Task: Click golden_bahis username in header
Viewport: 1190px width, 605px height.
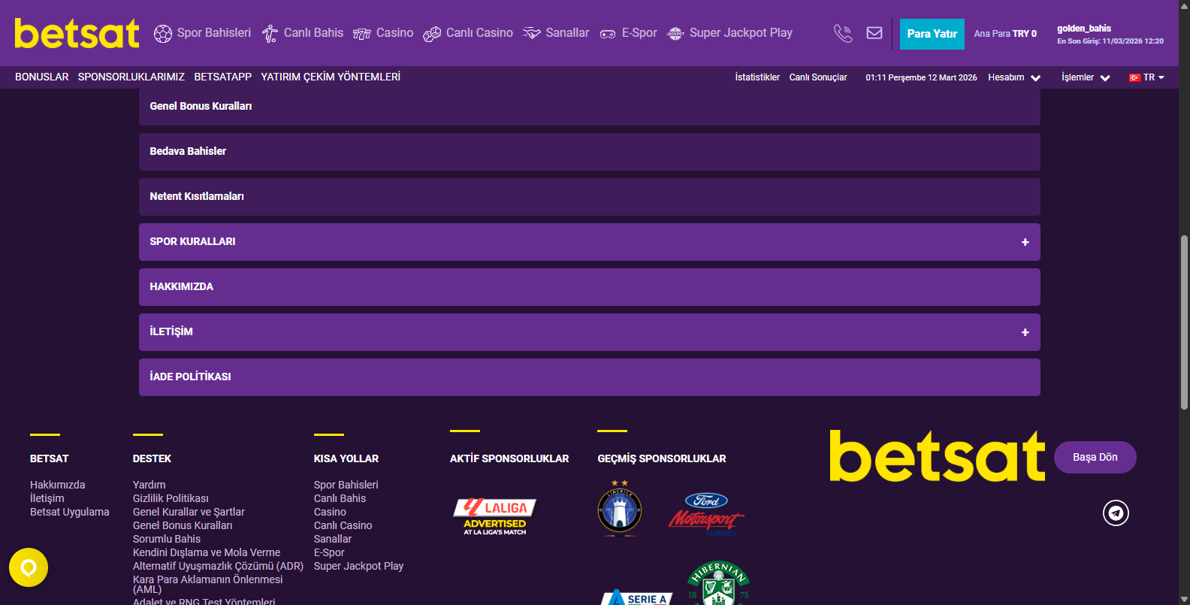Action: [x=1084, y=29]
